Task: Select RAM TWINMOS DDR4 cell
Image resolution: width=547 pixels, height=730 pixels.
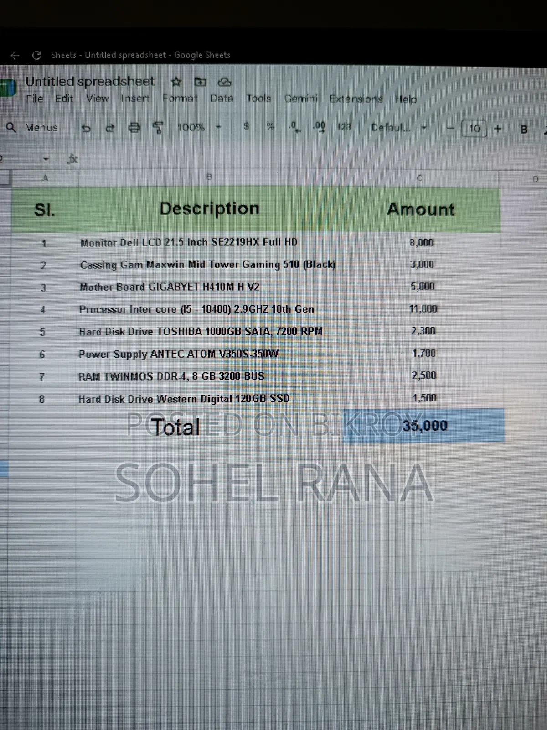Action: pyautogui.click(x=209, y=376)
